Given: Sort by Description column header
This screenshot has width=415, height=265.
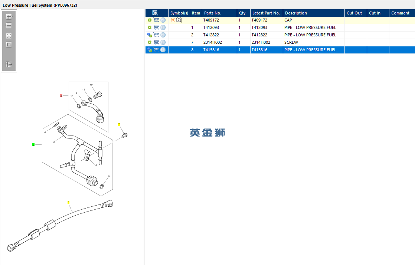Looking at the screenshot, I should pyautogui.click(x=314, y=13).
